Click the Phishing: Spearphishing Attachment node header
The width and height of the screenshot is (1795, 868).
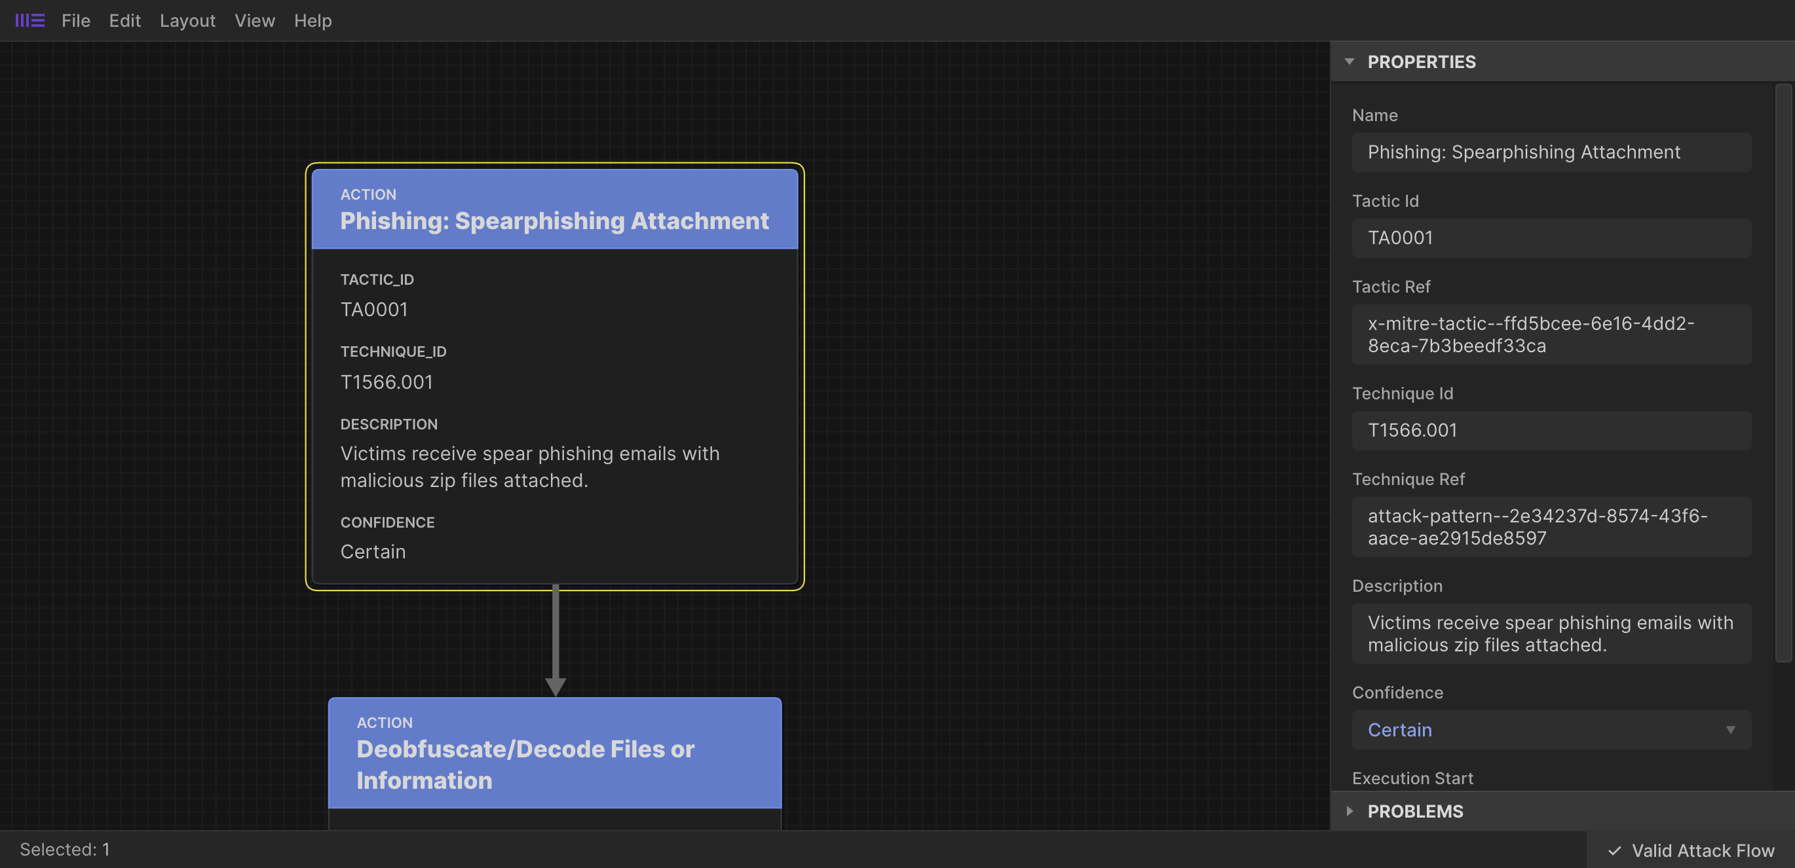click(x=555, y=209)
